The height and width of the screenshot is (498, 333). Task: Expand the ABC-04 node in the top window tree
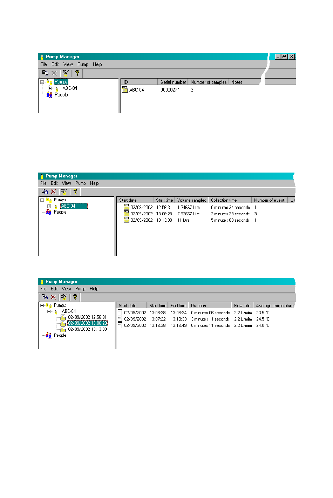click(50, 88)
